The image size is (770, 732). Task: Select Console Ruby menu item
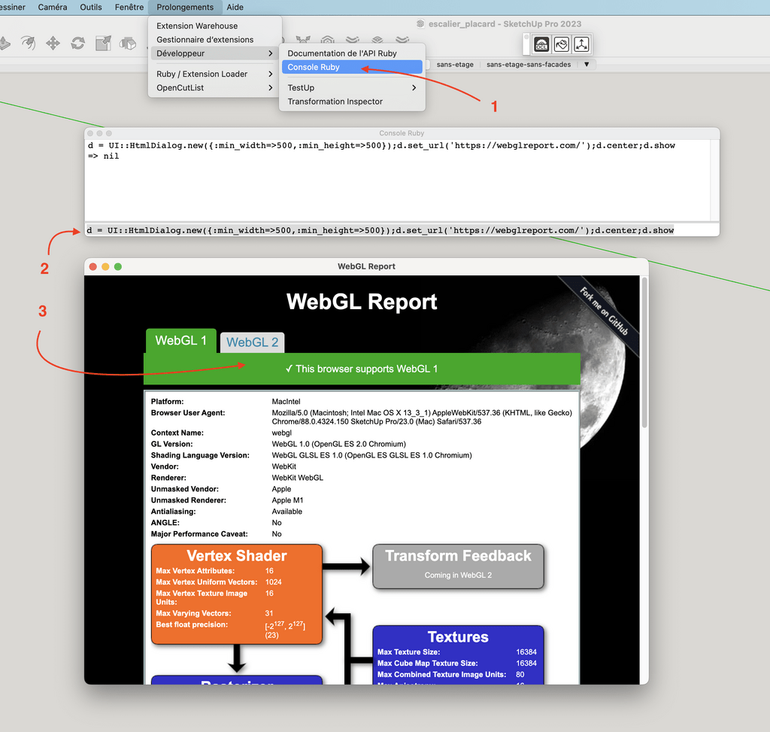(352, 67)
